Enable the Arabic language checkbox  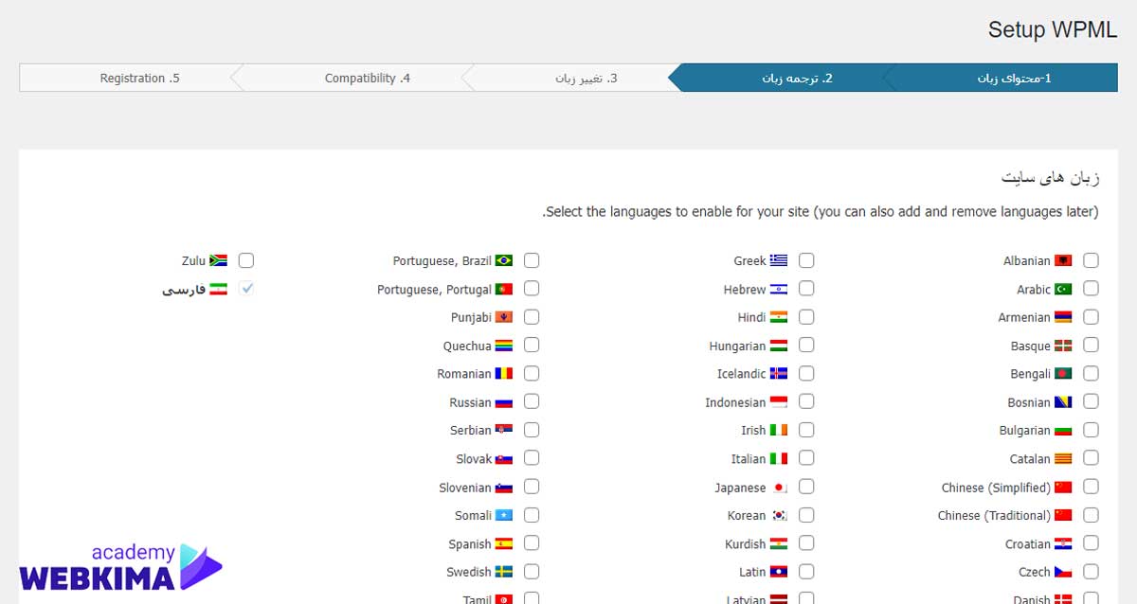point(1092,289)
